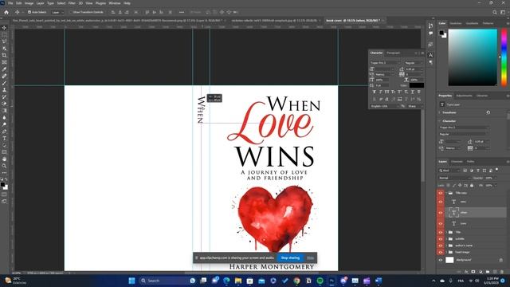Filter layers by type layers icon
Viewport: 510px width, 287px height.
click(x=478, y=171)
